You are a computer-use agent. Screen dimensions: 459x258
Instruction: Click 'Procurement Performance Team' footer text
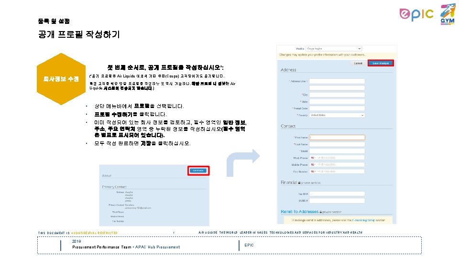[x=102, y=247]
